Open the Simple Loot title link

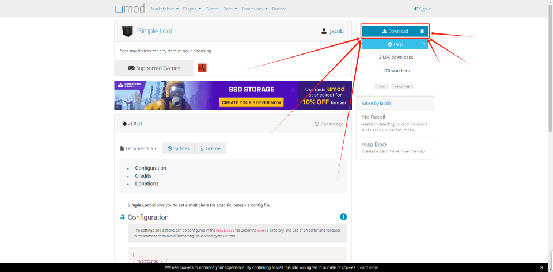155,31
